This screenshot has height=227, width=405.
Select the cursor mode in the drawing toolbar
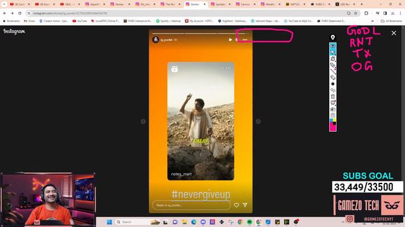333,52
